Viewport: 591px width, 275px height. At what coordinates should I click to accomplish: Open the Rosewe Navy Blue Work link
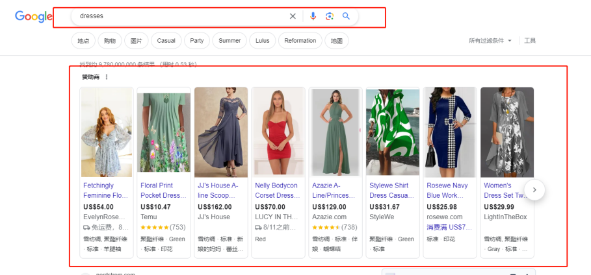[447, 190]
